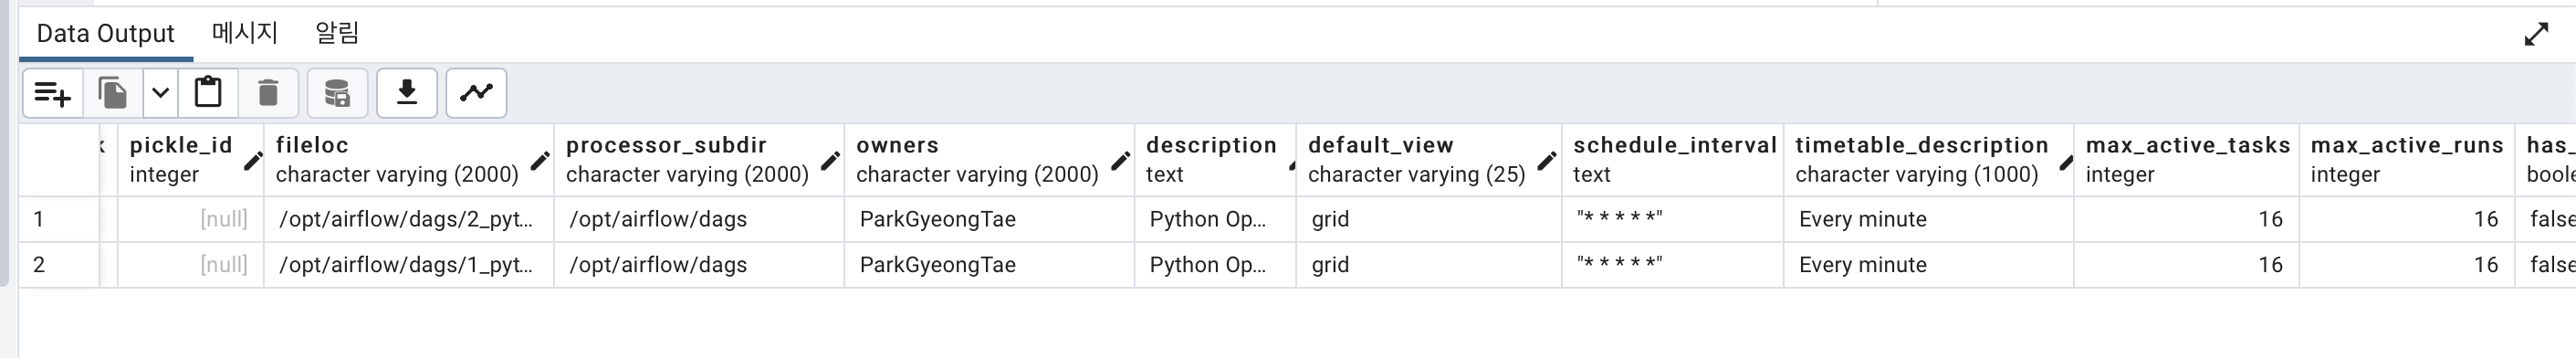This screenshot has height=358, width=2576.
Task: Click the schedule_interval column header
Action: tap(1673, 160)
